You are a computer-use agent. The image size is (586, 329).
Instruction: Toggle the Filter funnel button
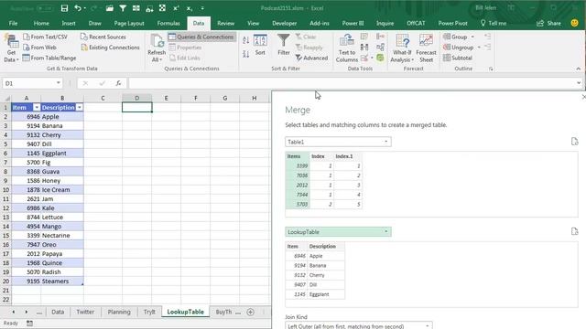coord(284,45)
